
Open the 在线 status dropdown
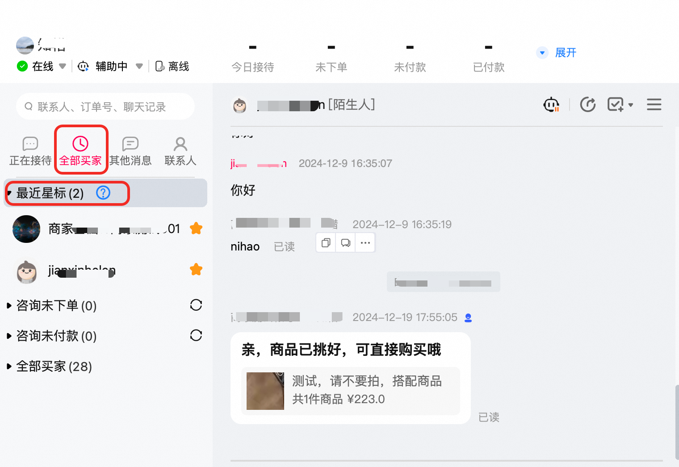63,66
